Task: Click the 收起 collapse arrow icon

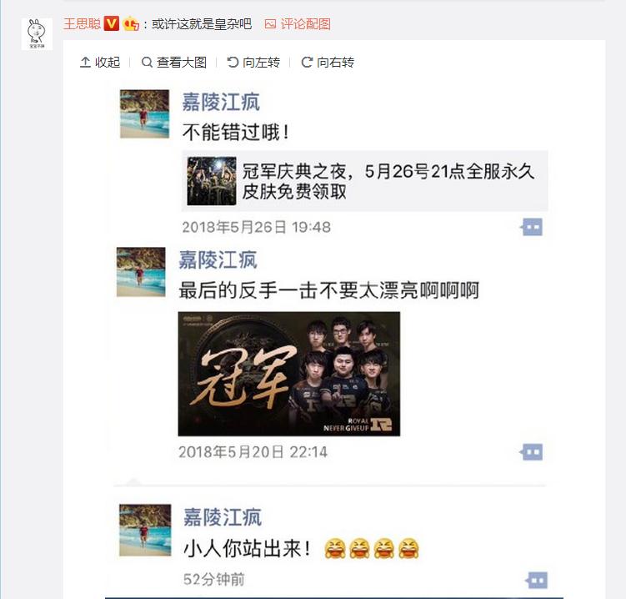Action: coord(85,63)
